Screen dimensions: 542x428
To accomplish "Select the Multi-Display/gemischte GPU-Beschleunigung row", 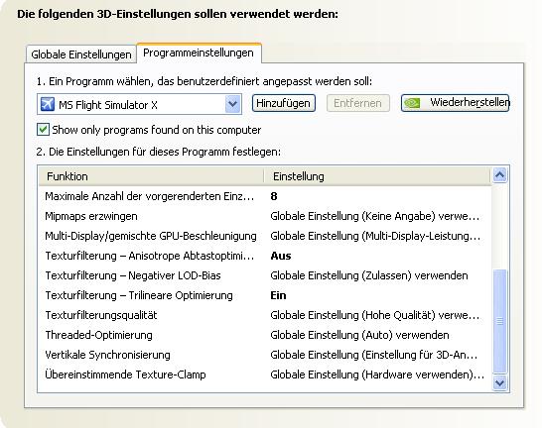I will pyautogui.click(x=265, y=236).
